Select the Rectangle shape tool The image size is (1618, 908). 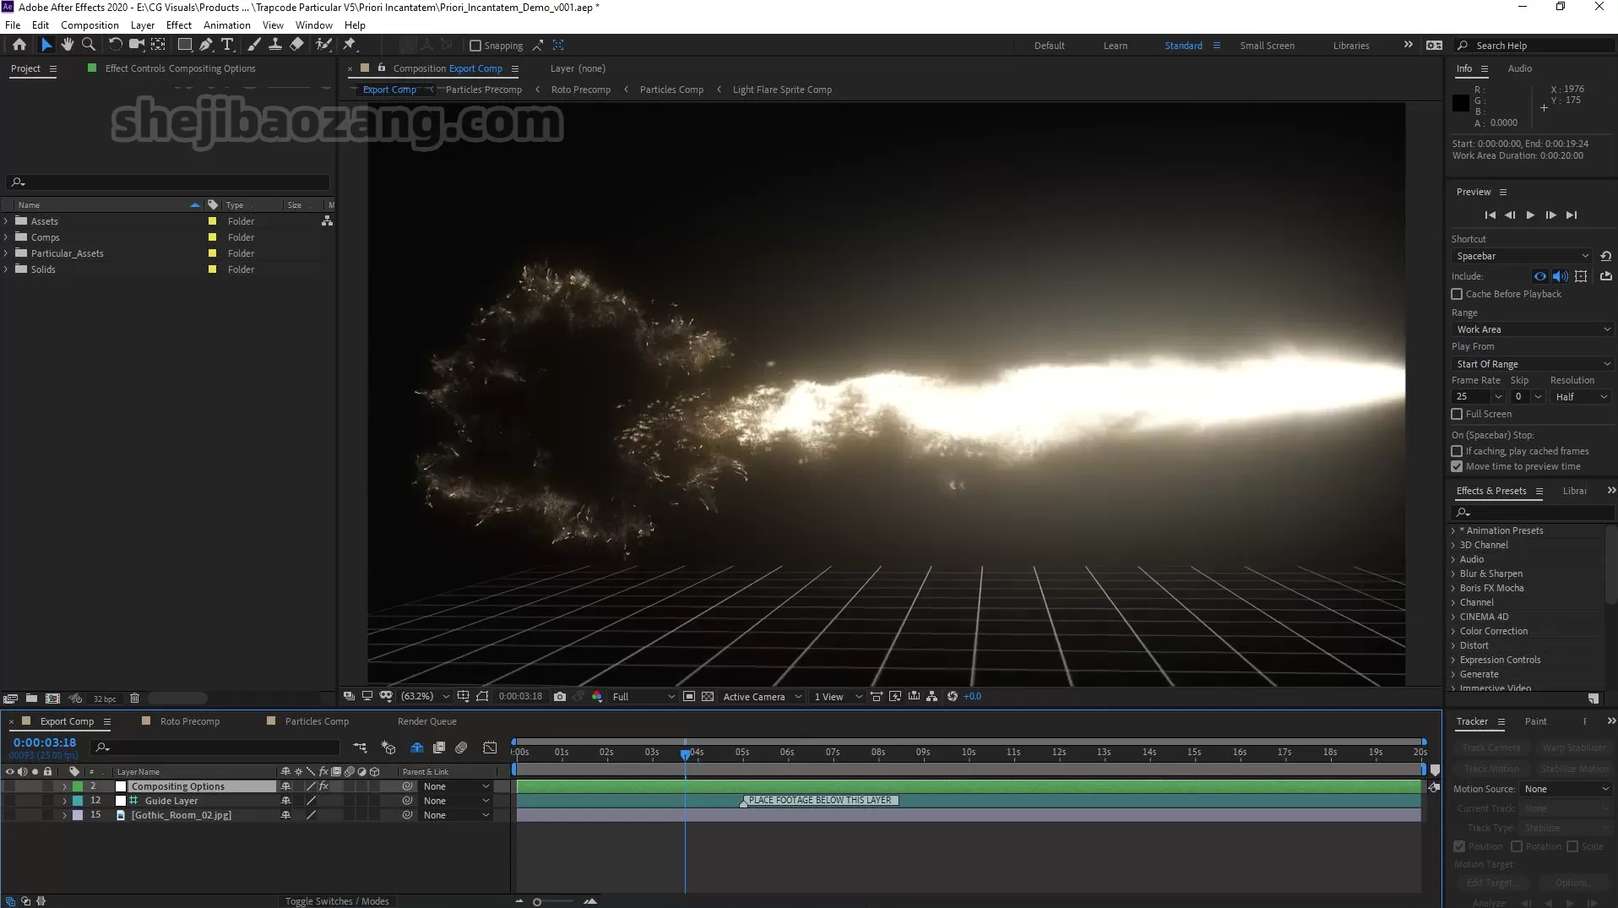pyautogui.click(x=184, y=45)
